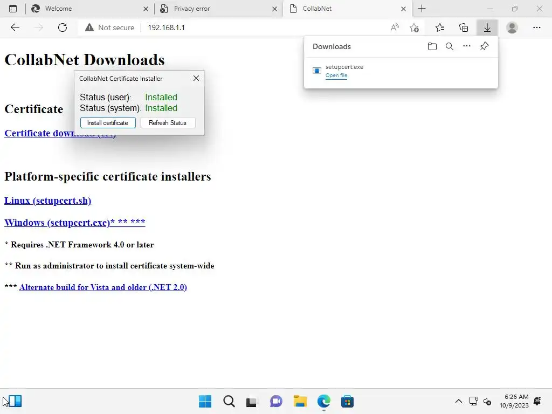Activate Read aloud icon
Viewport: 552px width, 414px height.
[x=395, y=27]
